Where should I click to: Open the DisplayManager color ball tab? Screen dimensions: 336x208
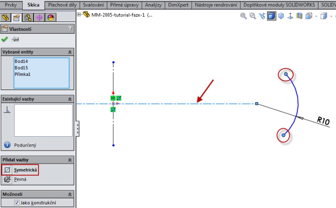pos(51,17)
